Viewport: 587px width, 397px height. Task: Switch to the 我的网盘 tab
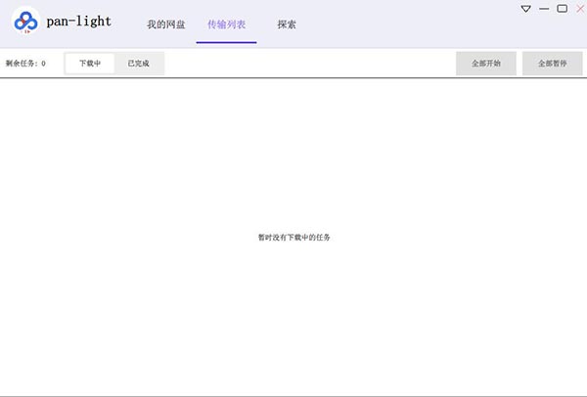(166, 23)
